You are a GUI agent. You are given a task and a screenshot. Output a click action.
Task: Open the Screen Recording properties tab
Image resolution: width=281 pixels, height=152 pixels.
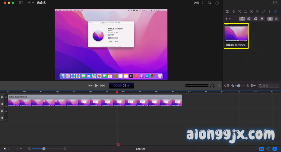click(x=245, y=12)
